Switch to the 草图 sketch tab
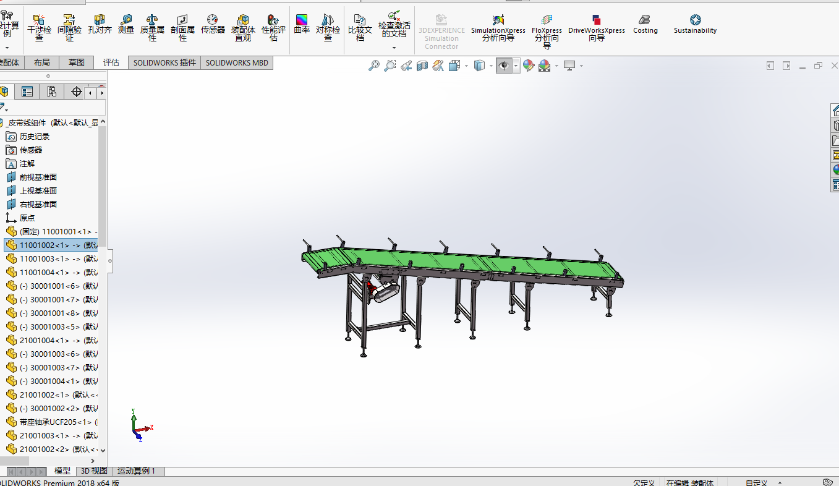Viewport: 839px width, 486px height. (x=77, y=62)
